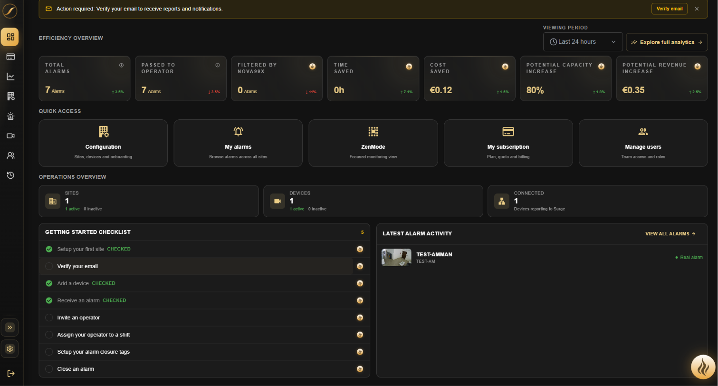
Task: Open the alarm siren icon in sidebar
Action: [x=10, y=116]
